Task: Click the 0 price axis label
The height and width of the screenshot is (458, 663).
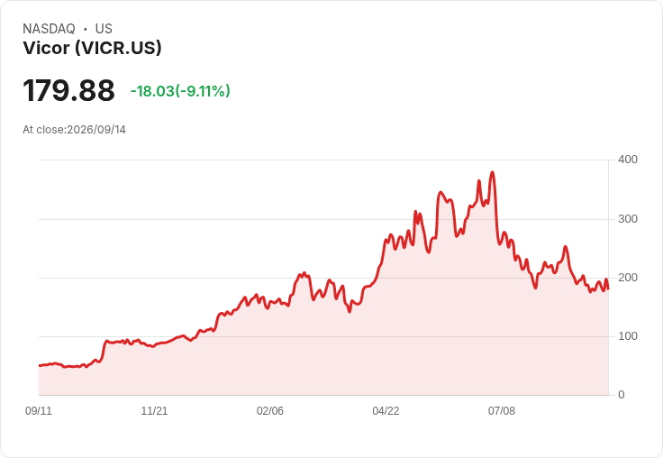Action: tap(622, 395)
